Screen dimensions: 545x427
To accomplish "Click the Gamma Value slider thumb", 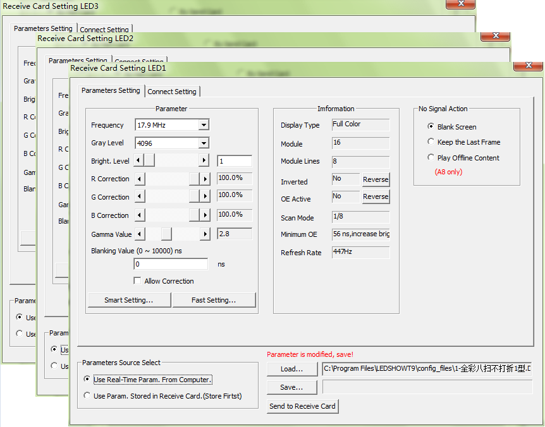I will click(166, 234).
